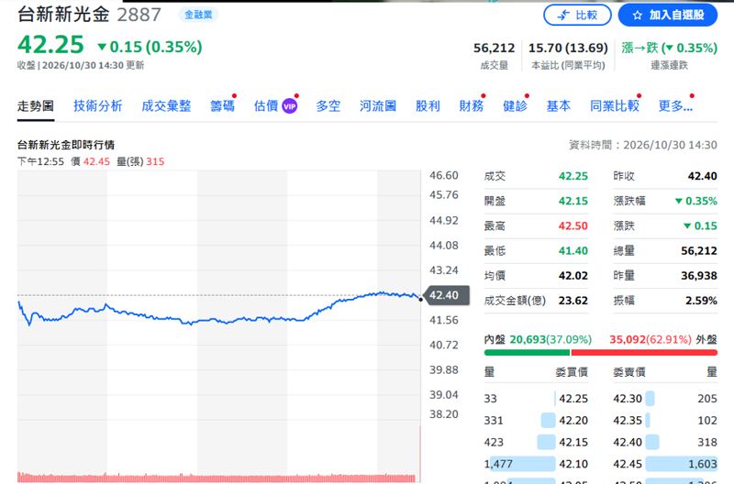Image resolution: width=734 pixels, height=484 pixels.
Task: Open the 金融業 industry tag
Action: click(198, 15)
